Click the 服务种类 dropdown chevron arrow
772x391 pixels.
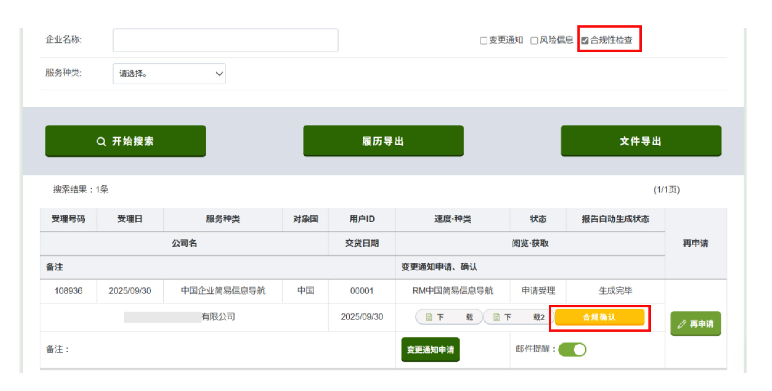219,74
